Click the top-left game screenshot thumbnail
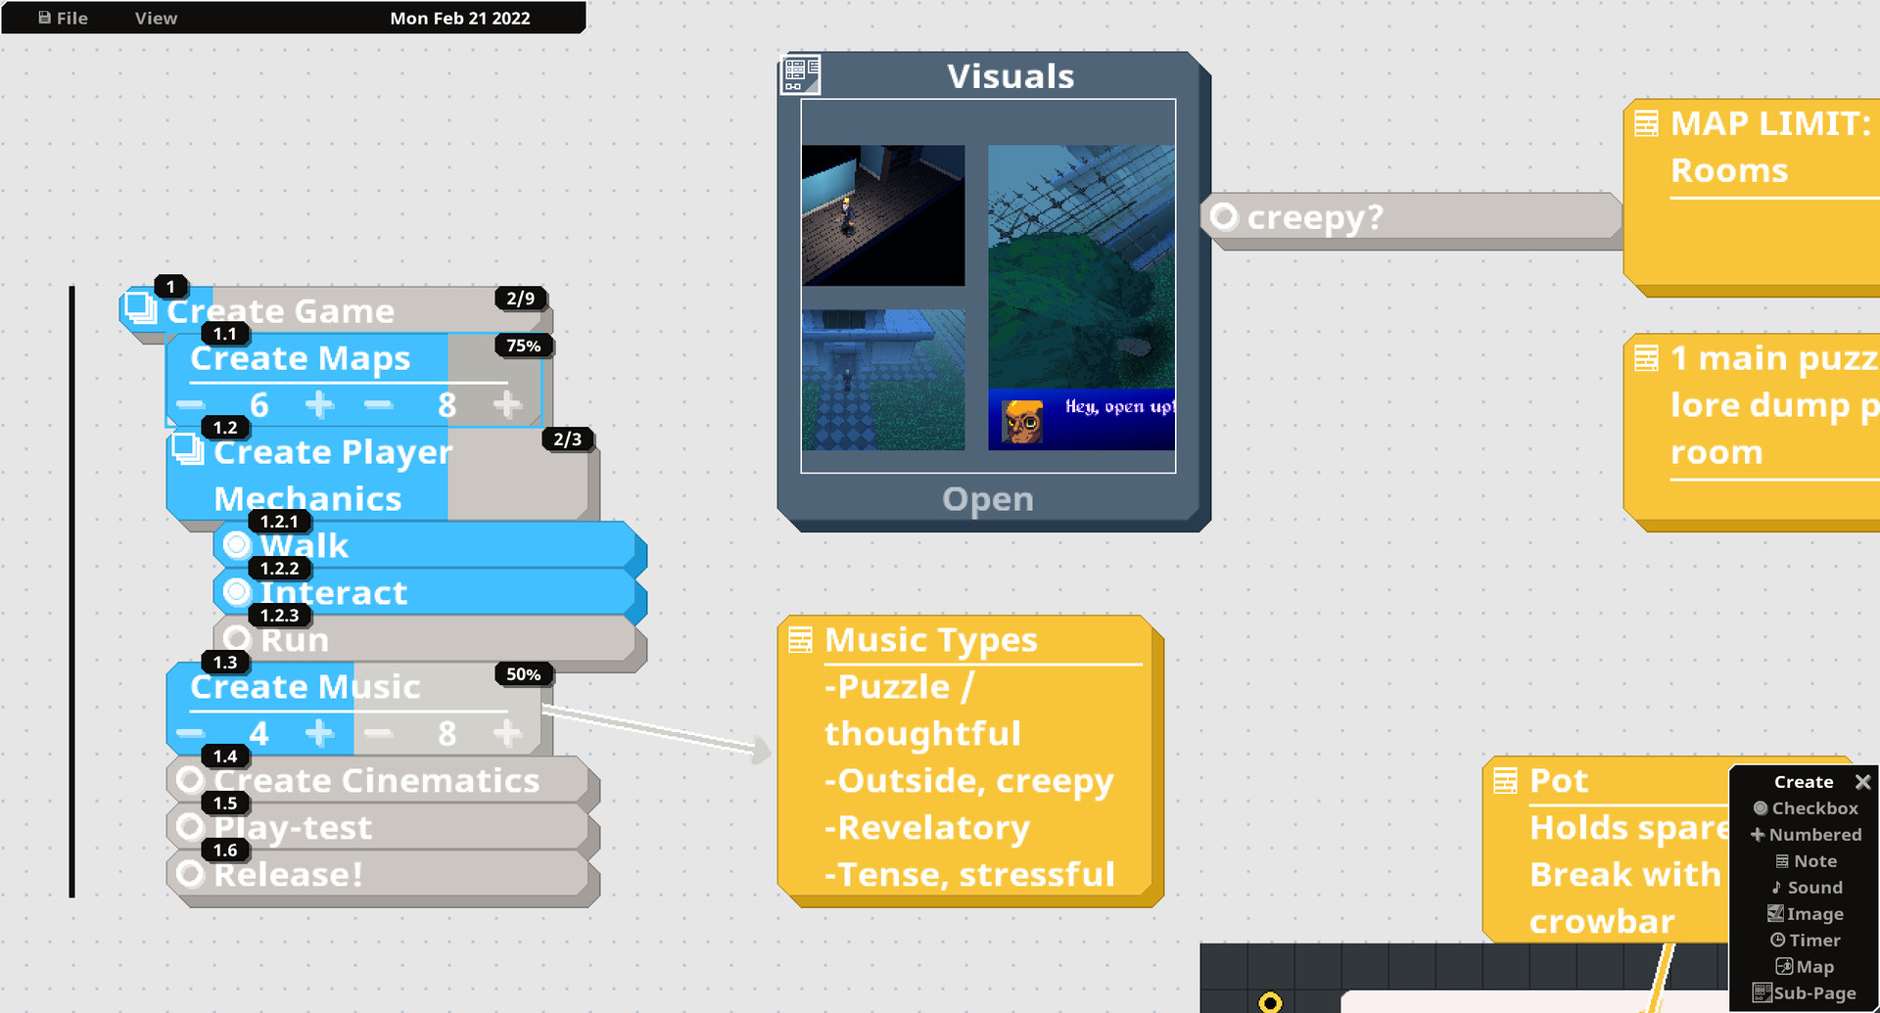This screenshot has height=1013, width=1880. click(x=882, y=215)
